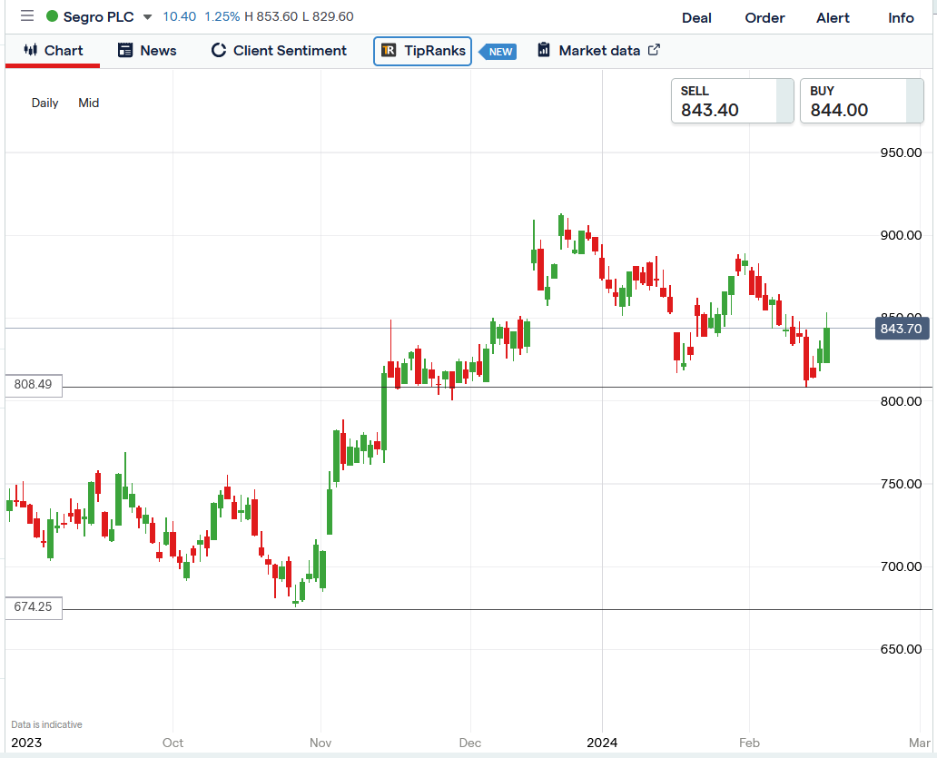The image size is (937, 758).
Task: Click the Segro PLC instrument name
Action: (99, 16)
